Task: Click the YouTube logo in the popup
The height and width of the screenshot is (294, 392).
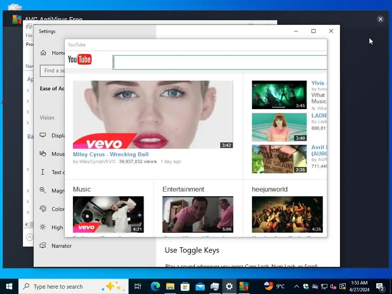Action: click(x=80, y=59)
